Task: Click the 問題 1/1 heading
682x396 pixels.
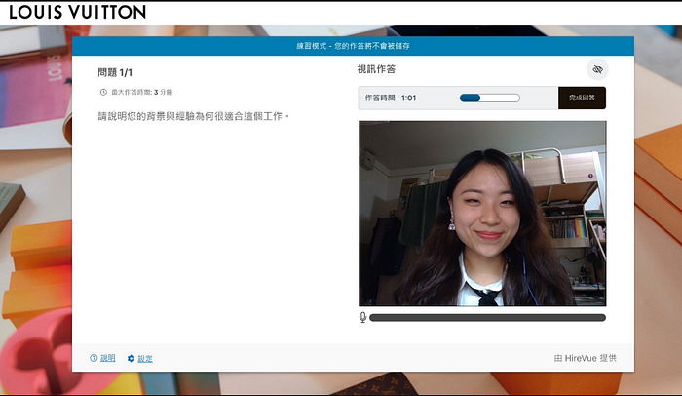Action: 115,73
